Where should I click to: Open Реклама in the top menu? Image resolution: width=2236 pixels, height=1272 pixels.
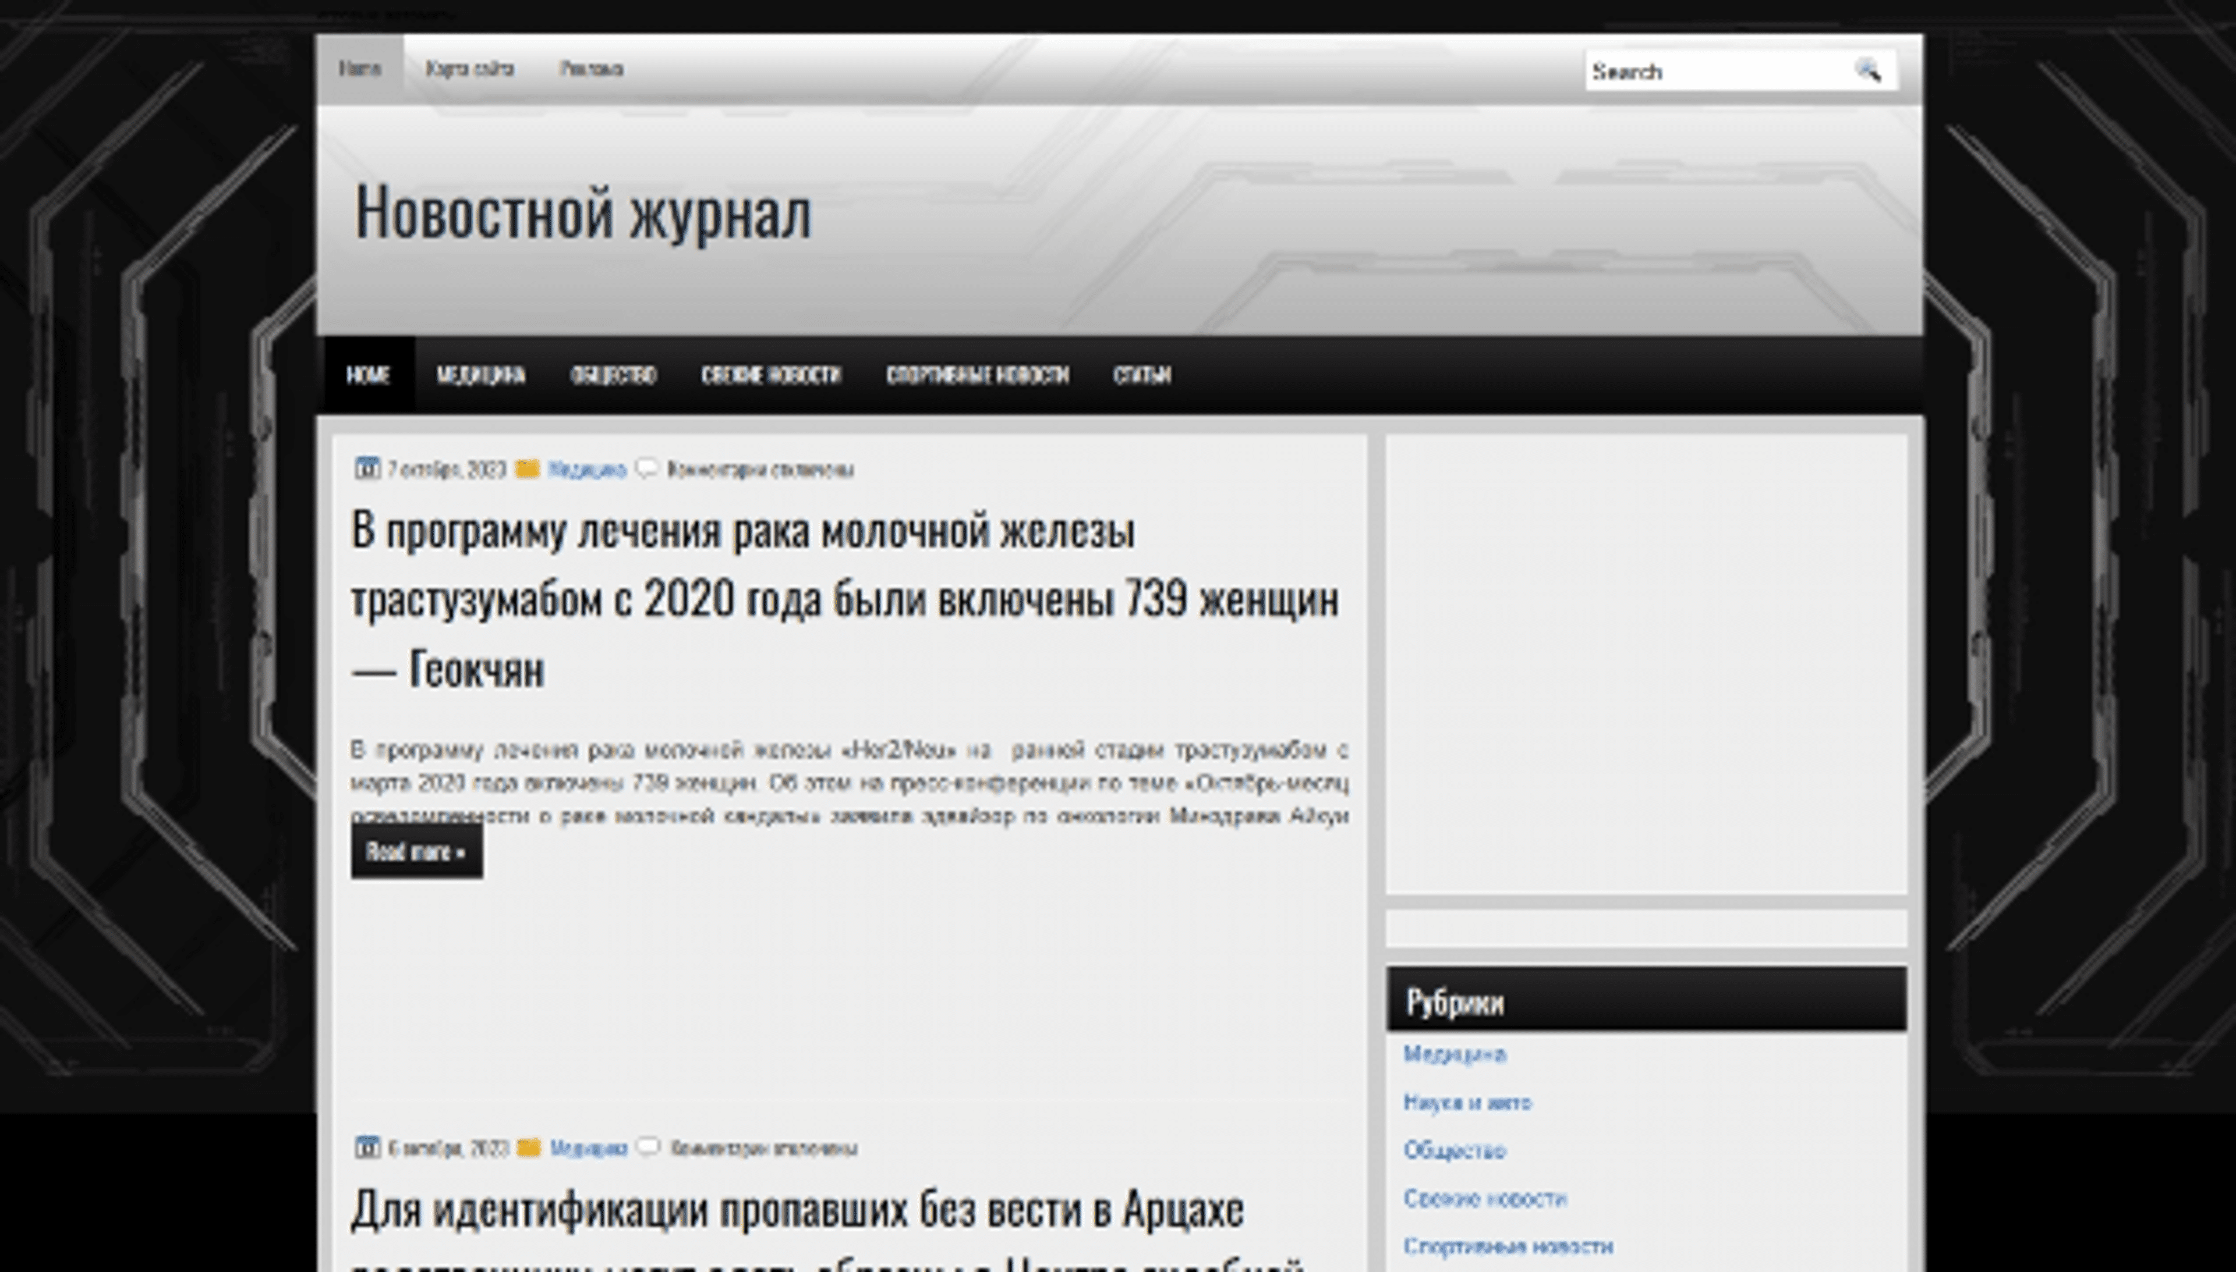[591, 69]
